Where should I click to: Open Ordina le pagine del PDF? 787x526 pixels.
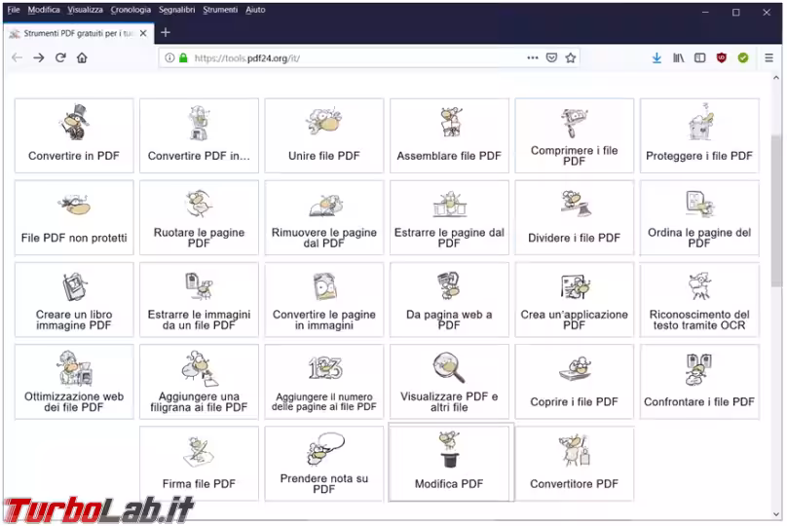[699, 218]
